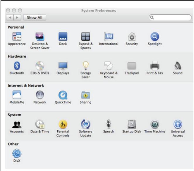194x171 pixels.
Task: Close the System Preferences window
Action: tap(8, 11)
